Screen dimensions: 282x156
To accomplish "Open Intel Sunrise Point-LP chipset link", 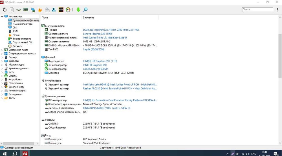I will point(105,38).
